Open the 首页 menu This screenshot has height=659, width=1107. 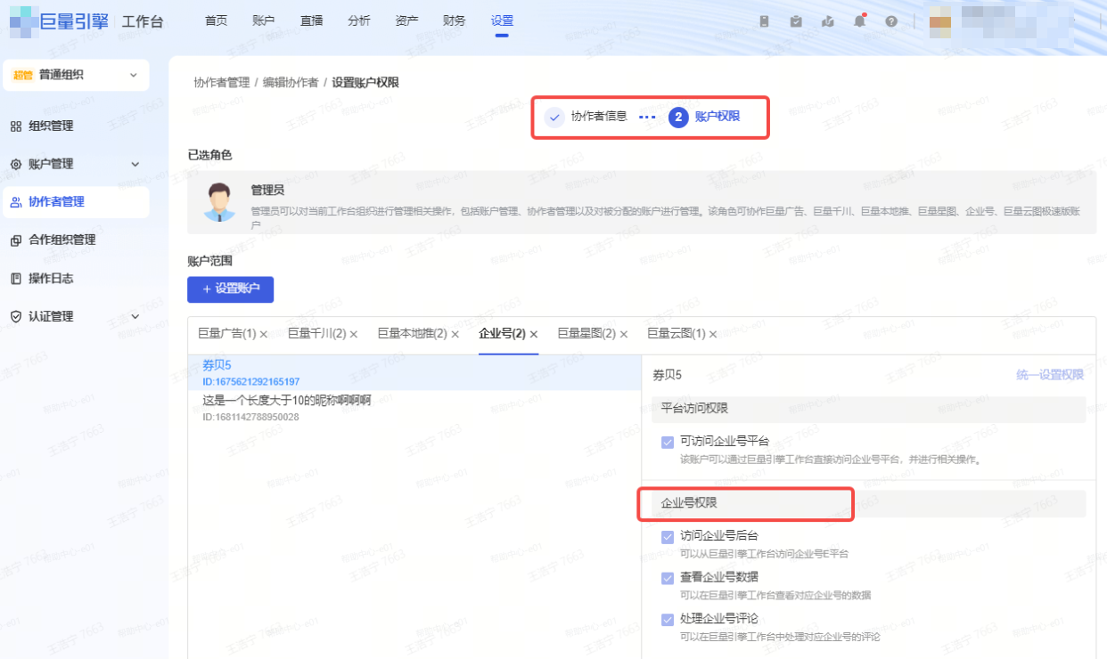216,20
